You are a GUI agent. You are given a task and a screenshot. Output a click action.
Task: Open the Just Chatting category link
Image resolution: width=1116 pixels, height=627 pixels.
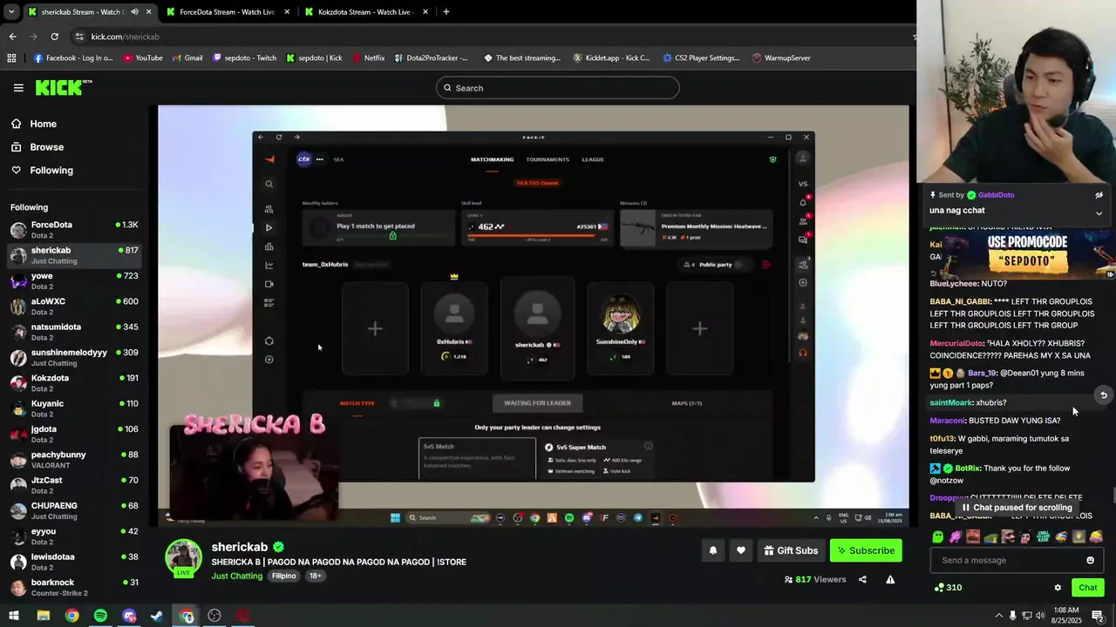236,576
